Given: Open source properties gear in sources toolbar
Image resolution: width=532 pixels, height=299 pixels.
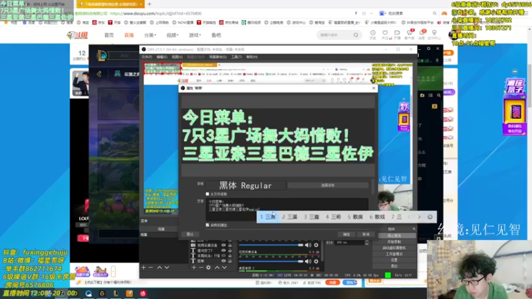Looking at the screenshot, I should (x=208, y=268).
